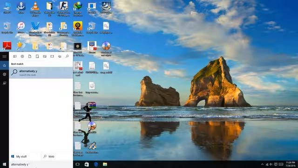
Task: Show hidden system tray icons
Action: pos(262,164)
